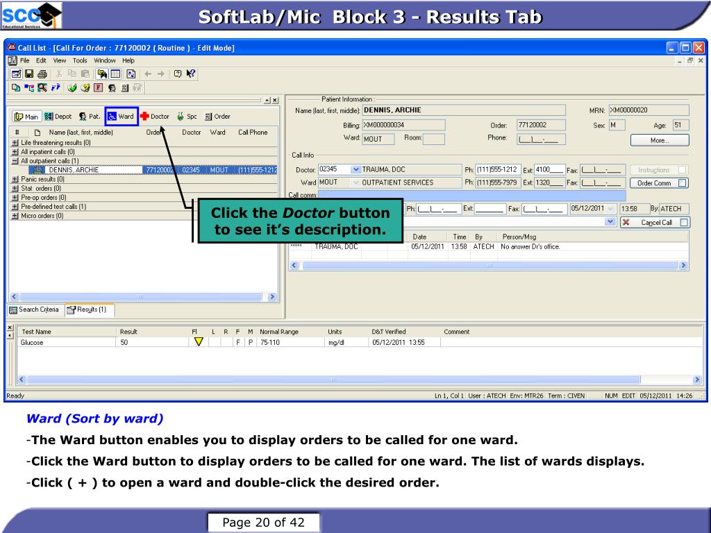The width and height of the screenshot is (711, 533).
Task: Click the yellow question mark globe icon
Action: tap(85, 88)
